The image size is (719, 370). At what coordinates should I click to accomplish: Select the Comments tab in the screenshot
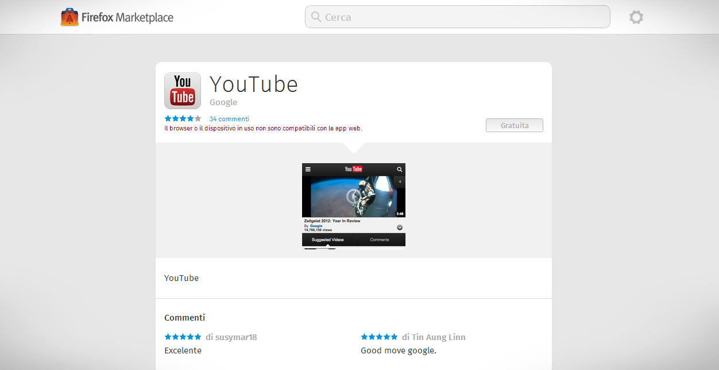380,240
